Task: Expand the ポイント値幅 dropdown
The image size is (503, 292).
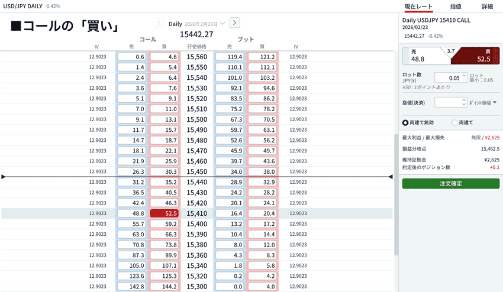Action: 483,102
